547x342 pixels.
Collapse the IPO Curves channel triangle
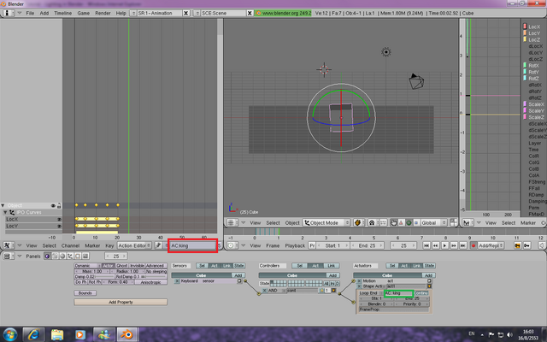[x=5, y=212]
